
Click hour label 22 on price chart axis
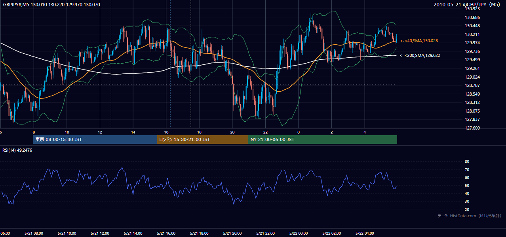coord(265,132)
